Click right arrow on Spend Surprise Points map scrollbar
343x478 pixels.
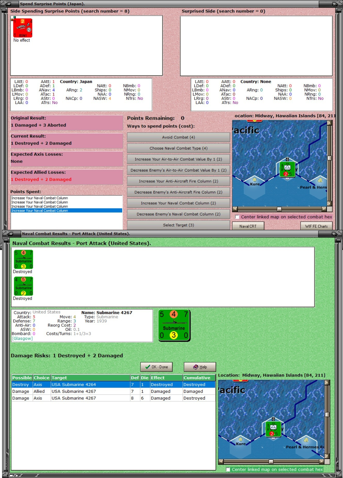point(324,209)
